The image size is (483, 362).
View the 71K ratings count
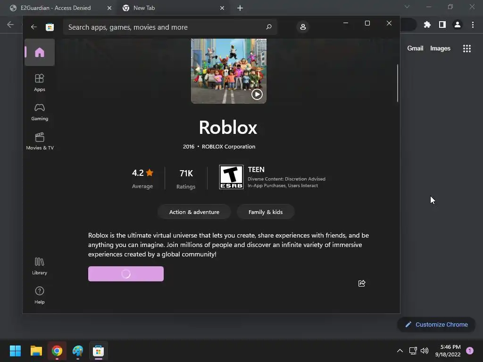(186, 179)
